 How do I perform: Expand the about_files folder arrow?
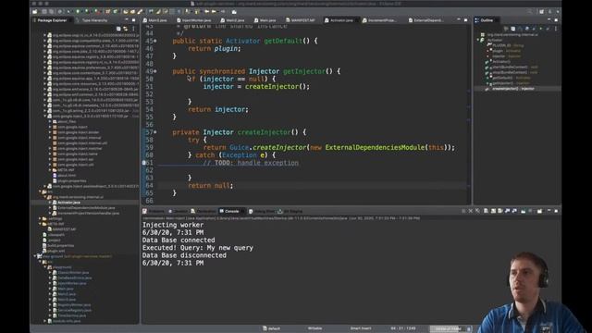50,121
